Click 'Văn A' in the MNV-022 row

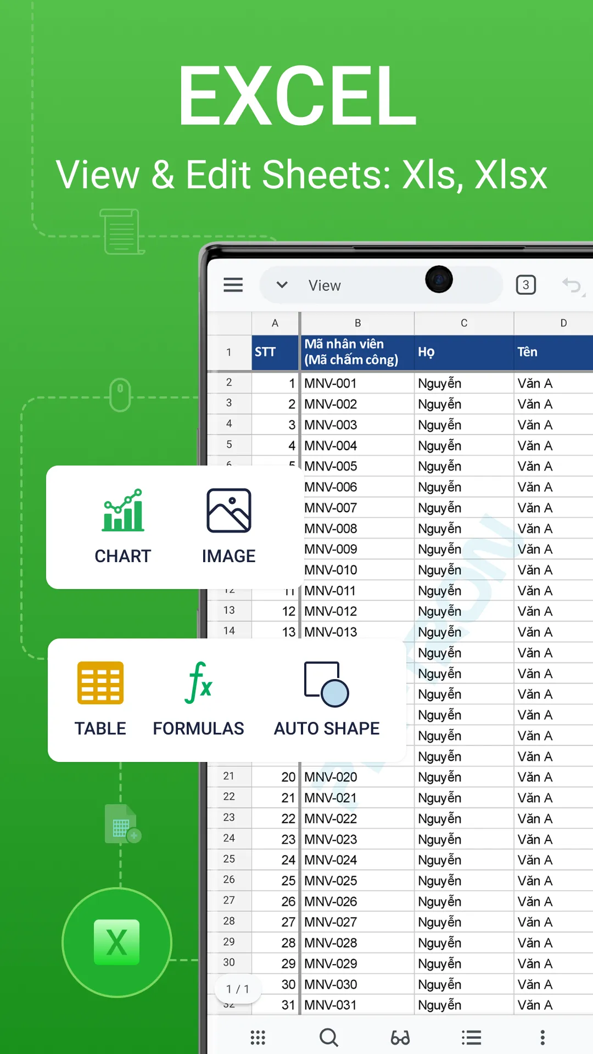553,818
